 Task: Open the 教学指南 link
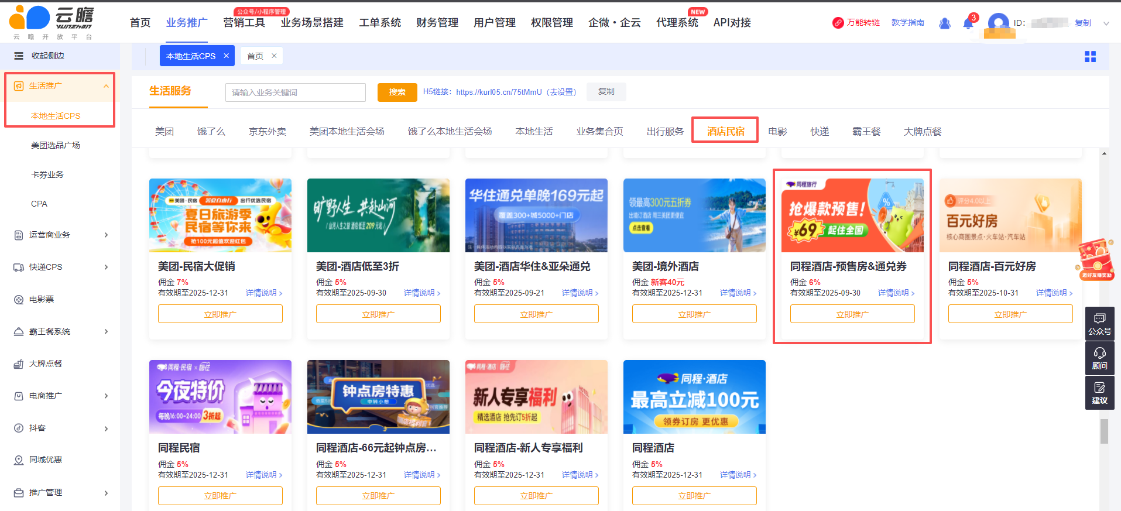point(908,23)
